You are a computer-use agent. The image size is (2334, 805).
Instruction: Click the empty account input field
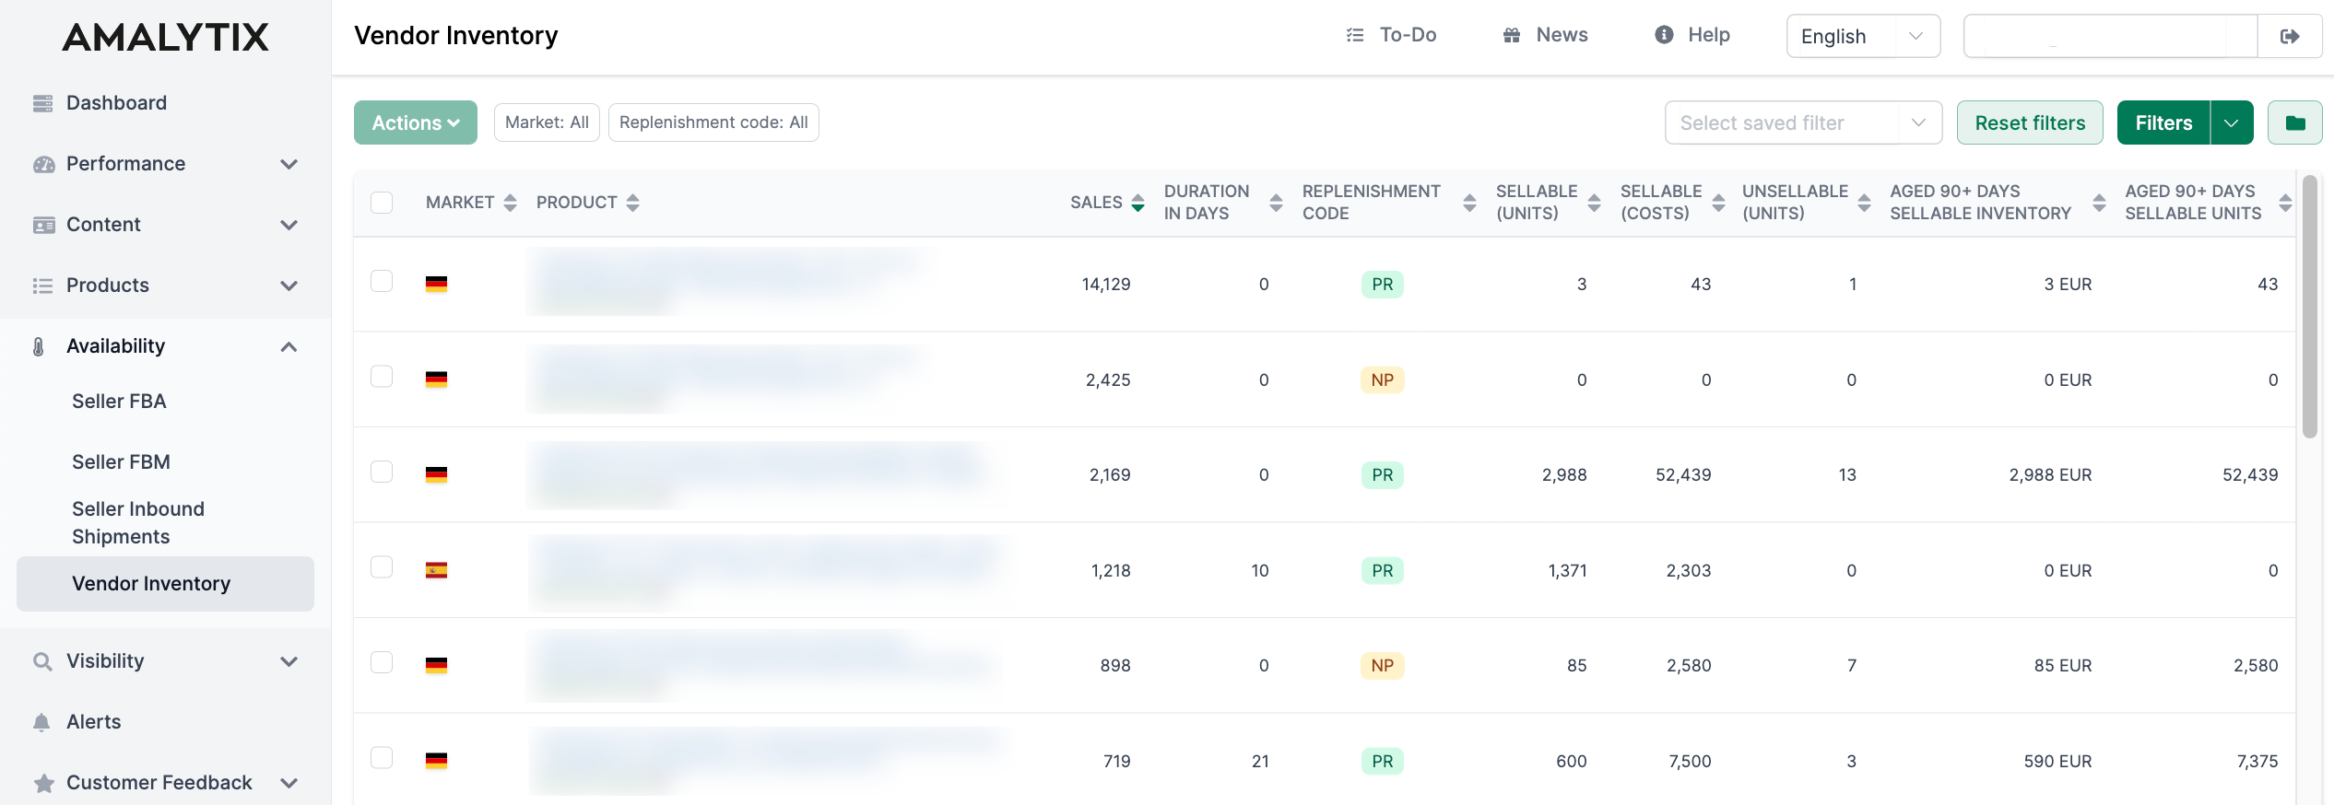click(x=2110, y=36)
